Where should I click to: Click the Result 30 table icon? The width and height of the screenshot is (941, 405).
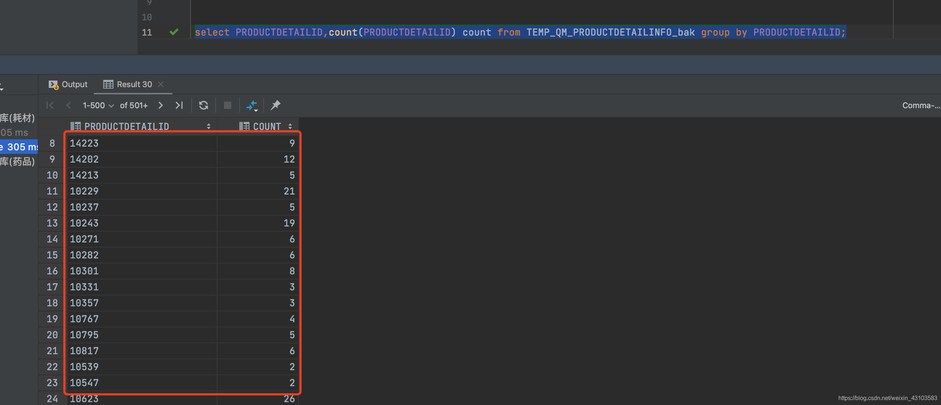click(108, 85)
